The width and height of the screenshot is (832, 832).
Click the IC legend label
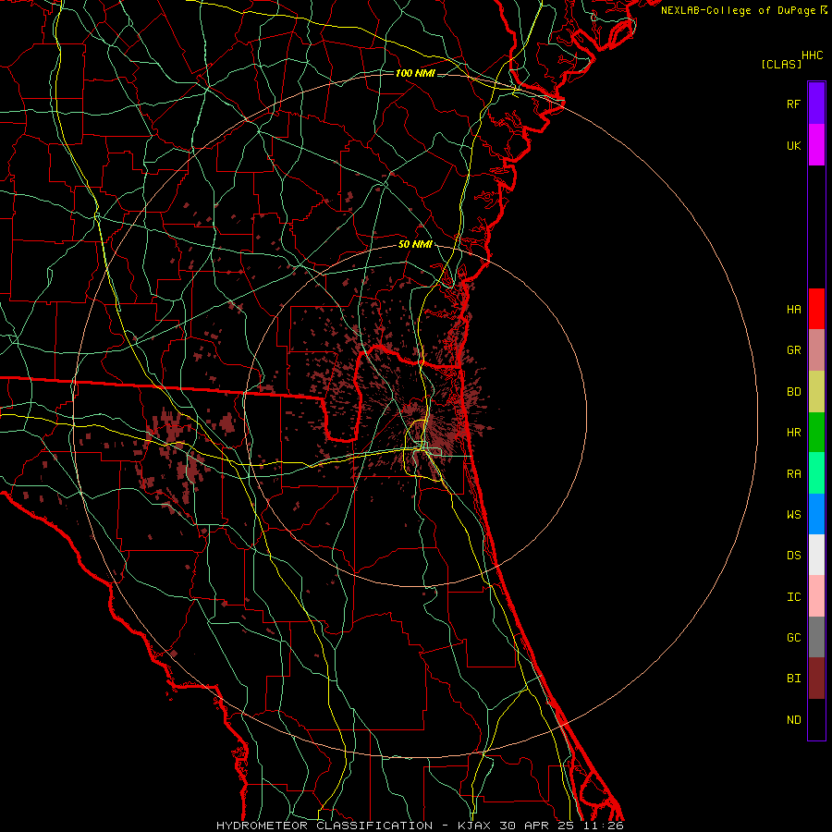[x=793, y=597]
